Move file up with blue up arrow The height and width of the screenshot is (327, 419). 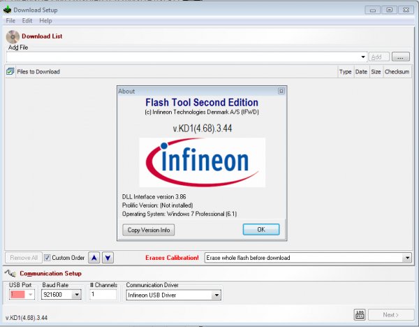coord(94,258)
